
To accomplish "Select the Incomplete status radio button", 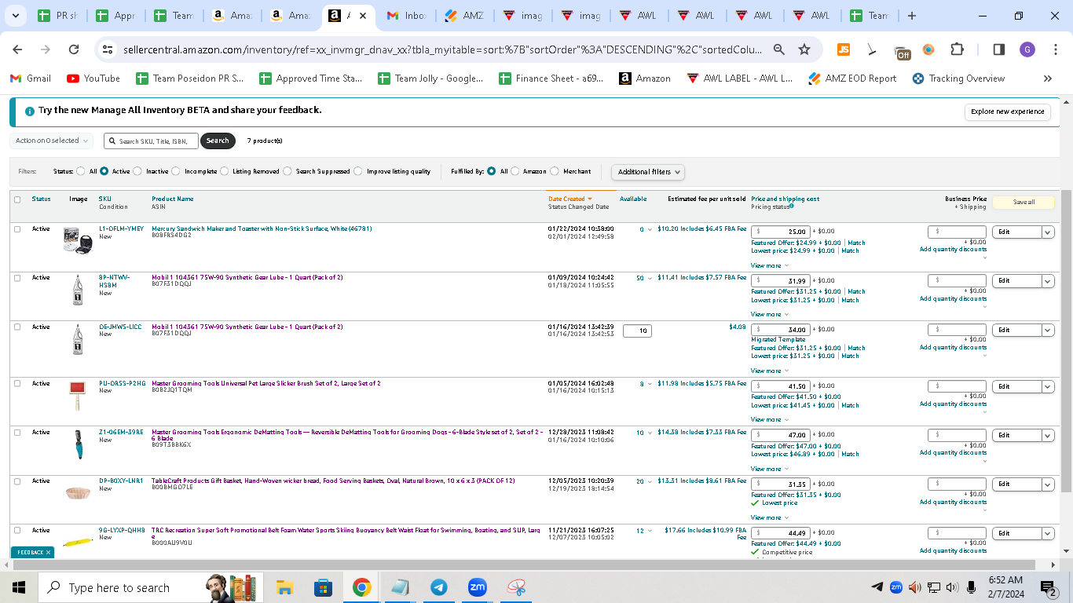I will [x=176, y=171].
